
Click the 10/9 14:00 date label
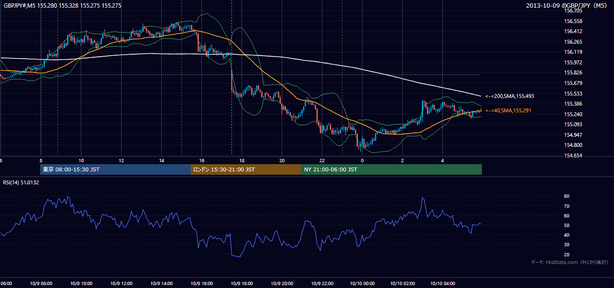(161, 284)
